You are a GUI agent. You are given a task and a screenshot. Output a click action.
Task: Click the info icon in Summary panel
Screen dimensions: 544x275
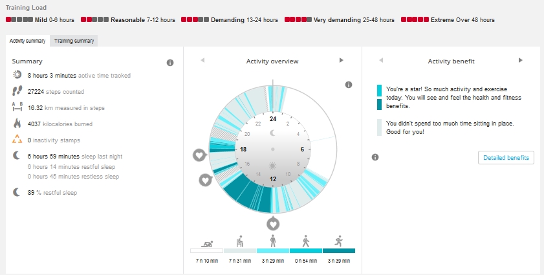[x=170, y=63]
